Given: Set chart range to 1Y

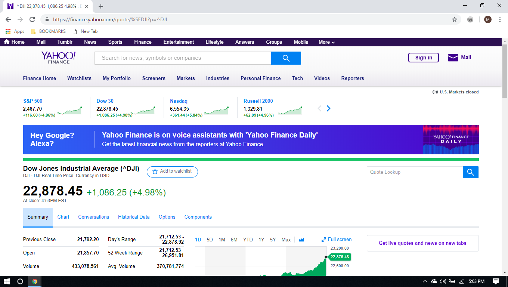Looking at the screenshot, I should tap(261, 240).
